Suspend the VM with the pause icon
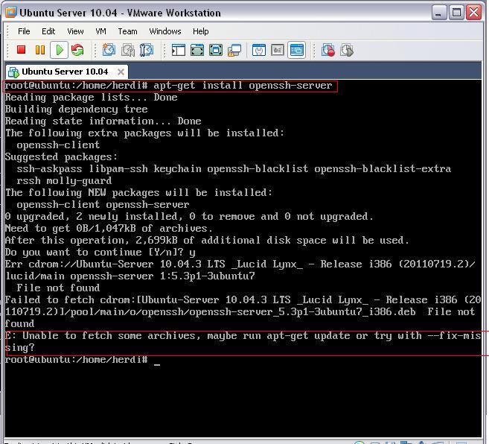This screenshot has height=444, width=489. point(40,50)
